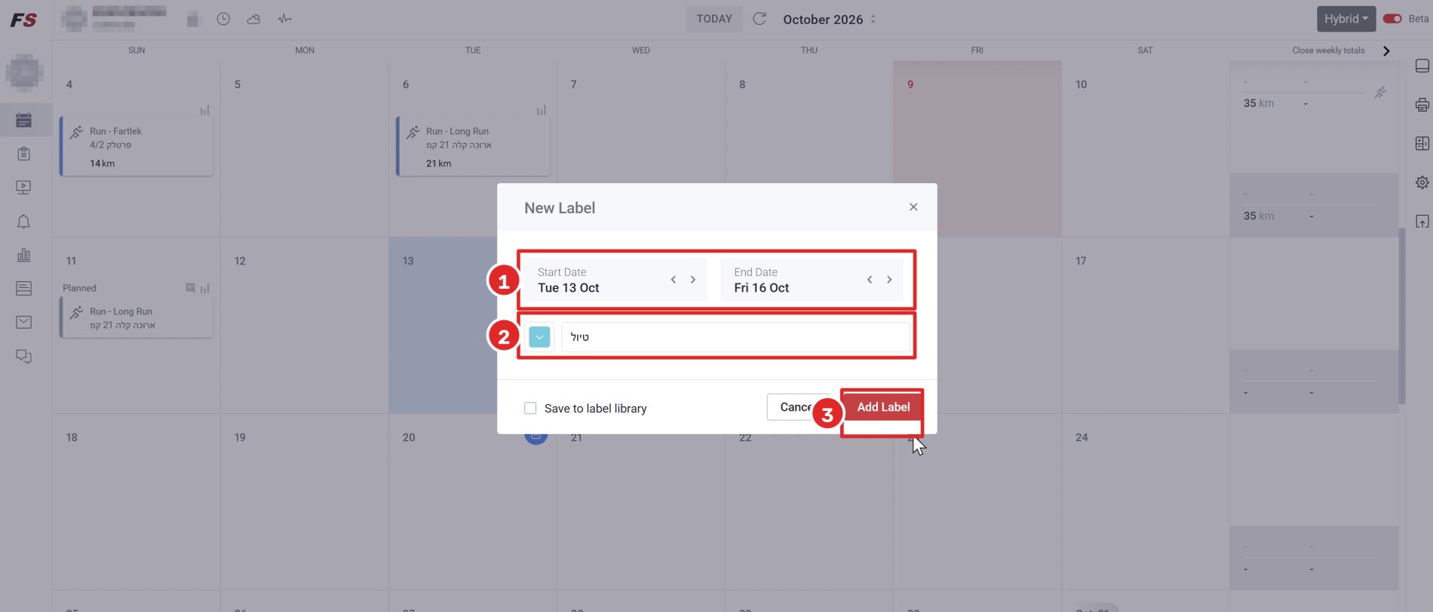
Task: Open the October 2026 month selector
Action: 829,20
